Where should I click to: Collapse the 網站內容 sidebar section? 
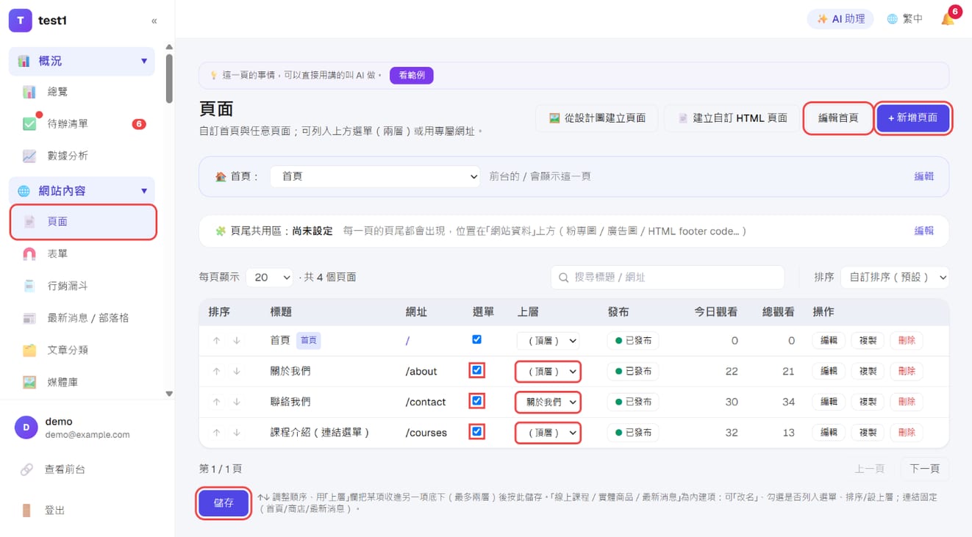point(144,191)
